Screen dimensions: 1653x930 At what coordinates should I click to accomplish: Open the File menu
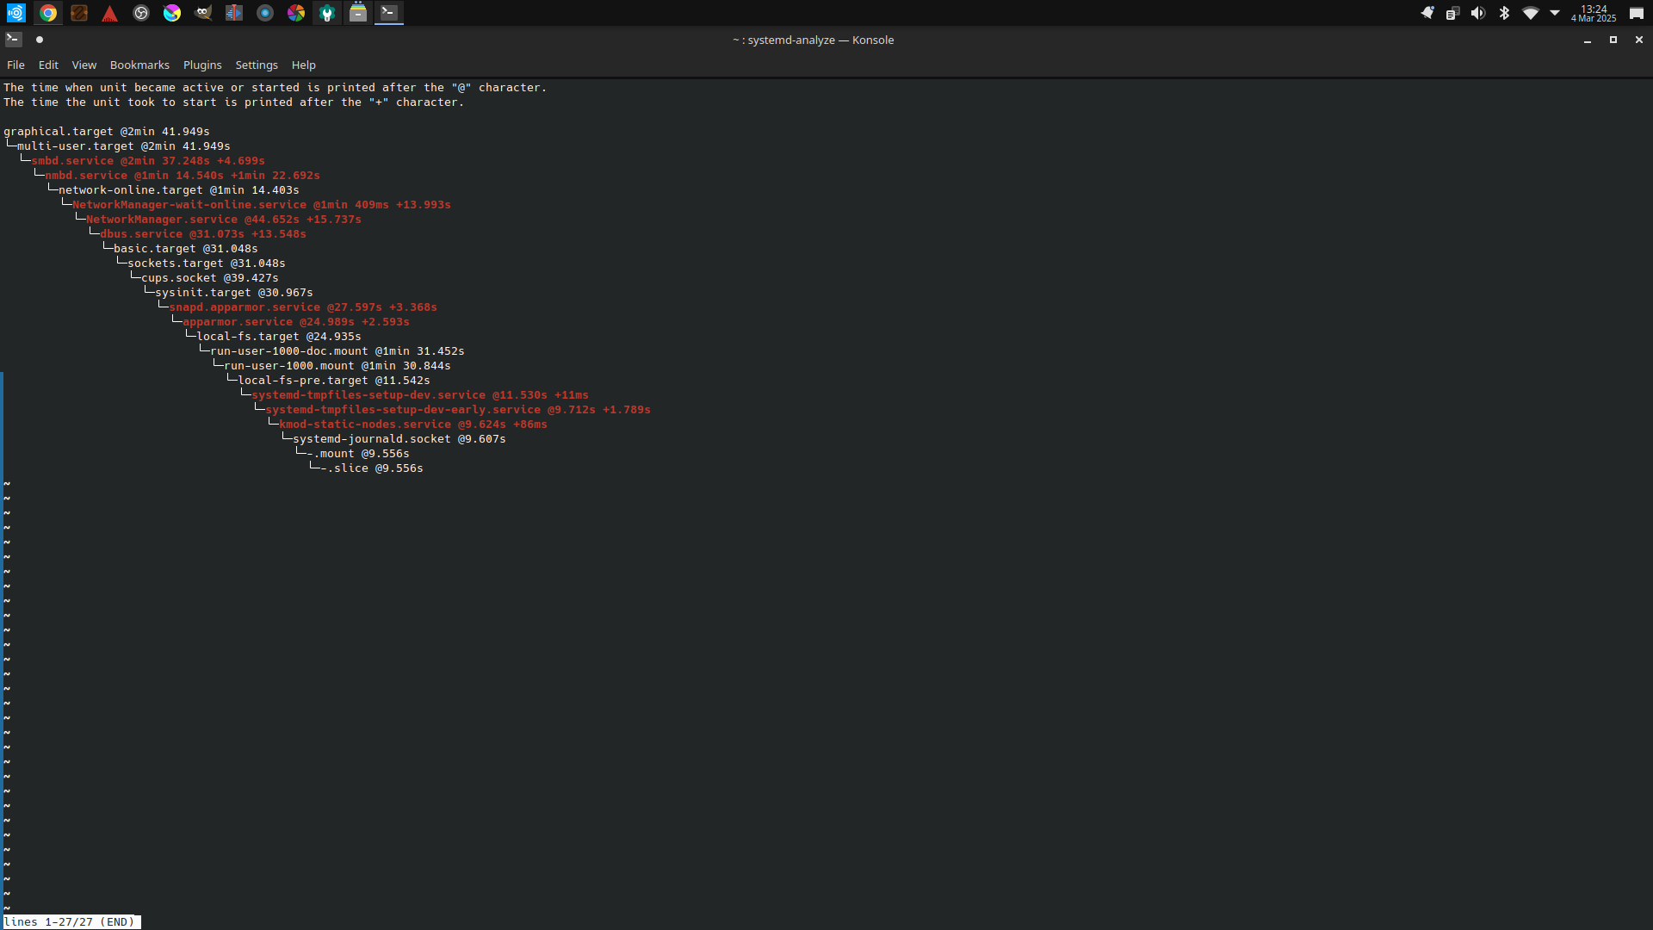pyautogui.click(x=15, y=65)
